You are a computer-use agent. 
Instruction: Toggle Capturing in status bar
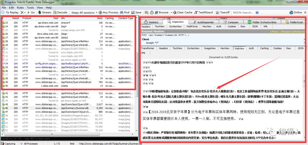(x=8, y=144)
